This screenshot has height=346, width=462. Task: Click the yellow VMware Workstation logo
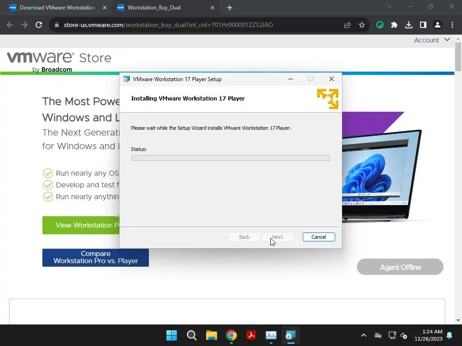click(x=328, y=99)
